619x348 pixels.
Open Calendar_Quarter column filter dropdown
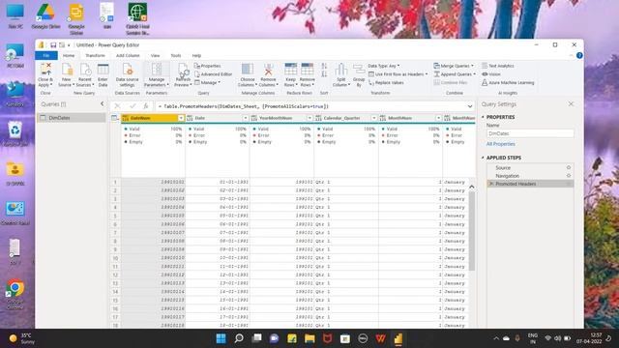(374, 118)
